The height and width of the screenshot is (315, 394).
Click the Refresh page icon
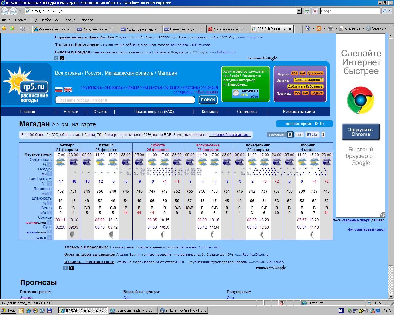[307, 11]
